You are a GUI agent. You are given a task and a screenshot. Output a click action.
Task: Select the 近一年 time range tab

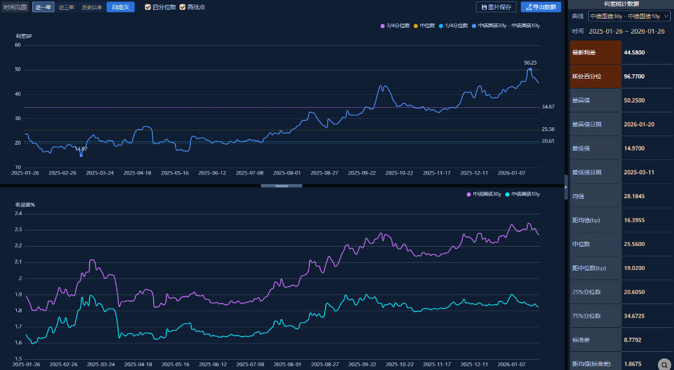(x=43, y=7)
